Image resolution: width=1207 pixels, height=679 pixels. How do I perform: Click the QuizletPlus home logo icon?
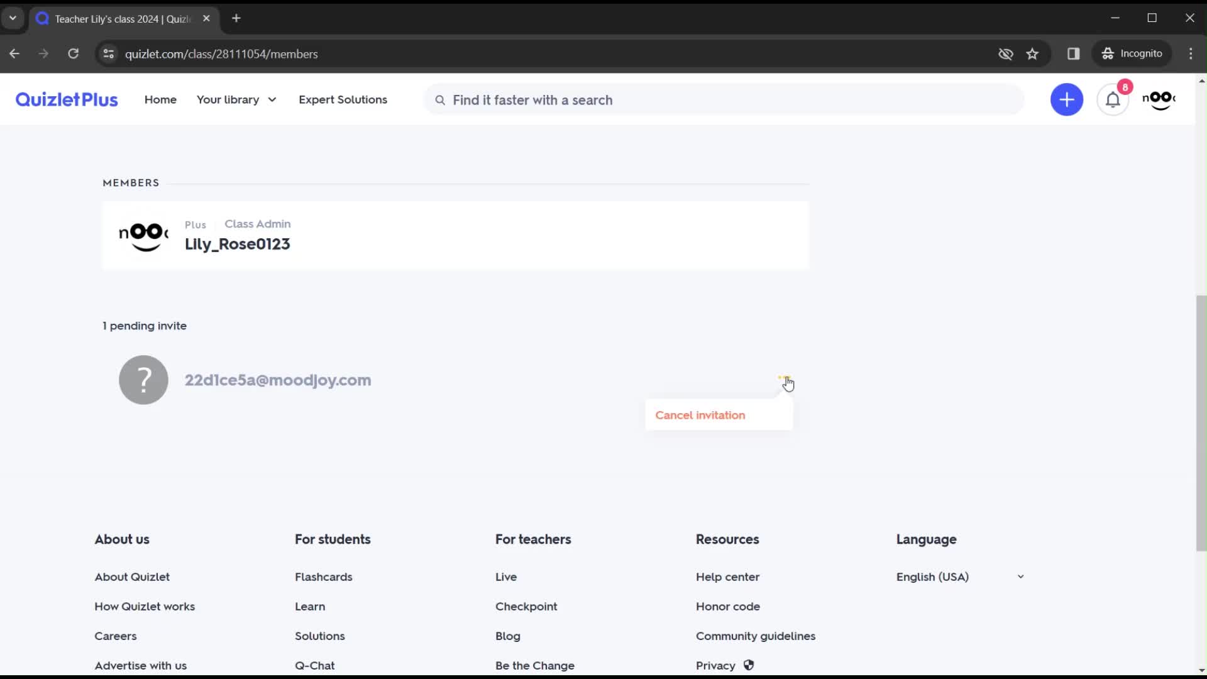66,99
